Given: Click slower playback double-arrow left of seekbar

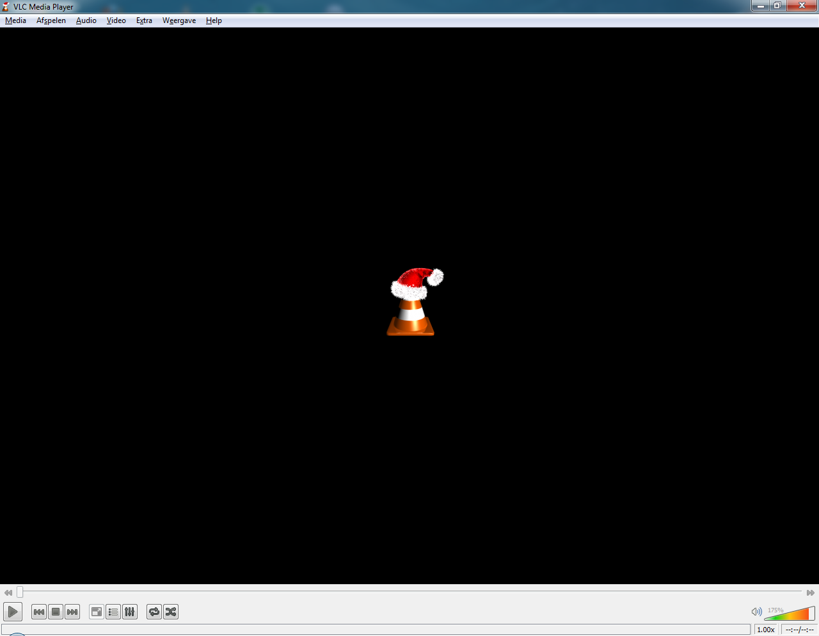Looking at the screenshot, I should click(8, 592).
